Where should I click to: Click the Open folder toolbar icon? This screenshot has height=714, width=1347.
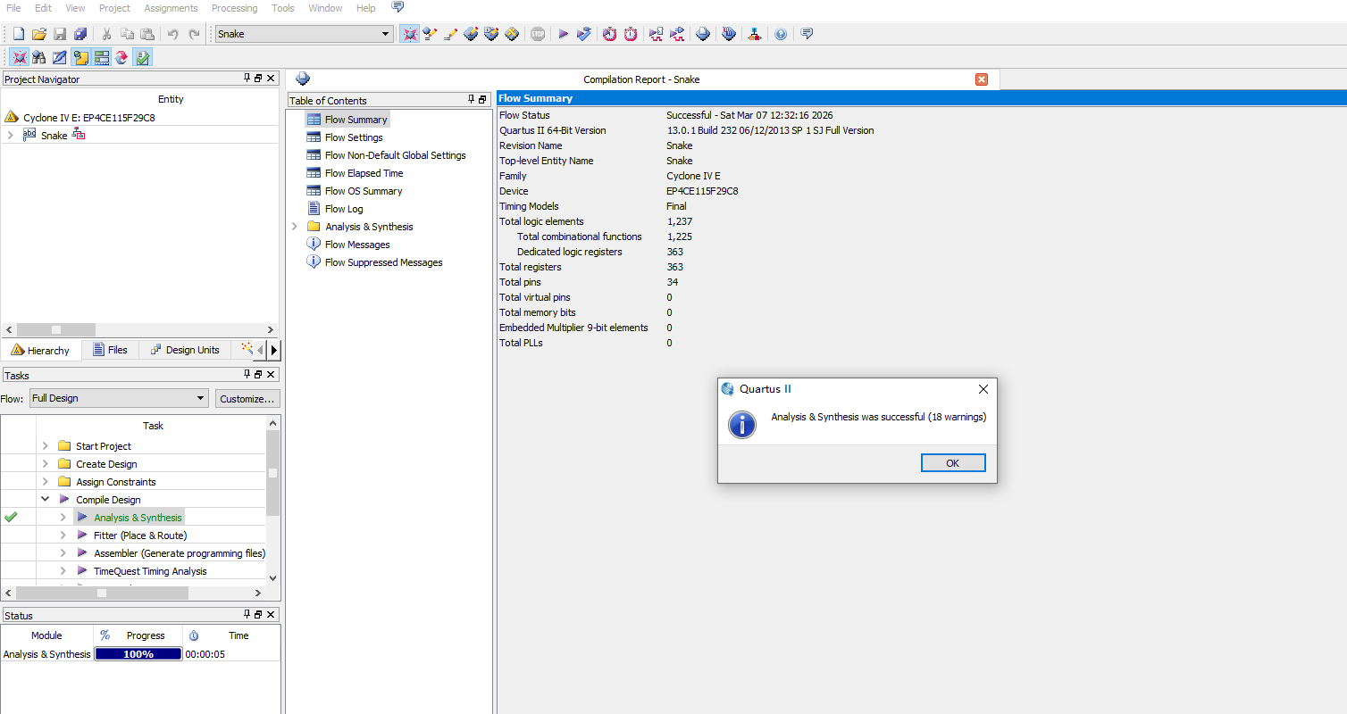(x=38, y=34)
